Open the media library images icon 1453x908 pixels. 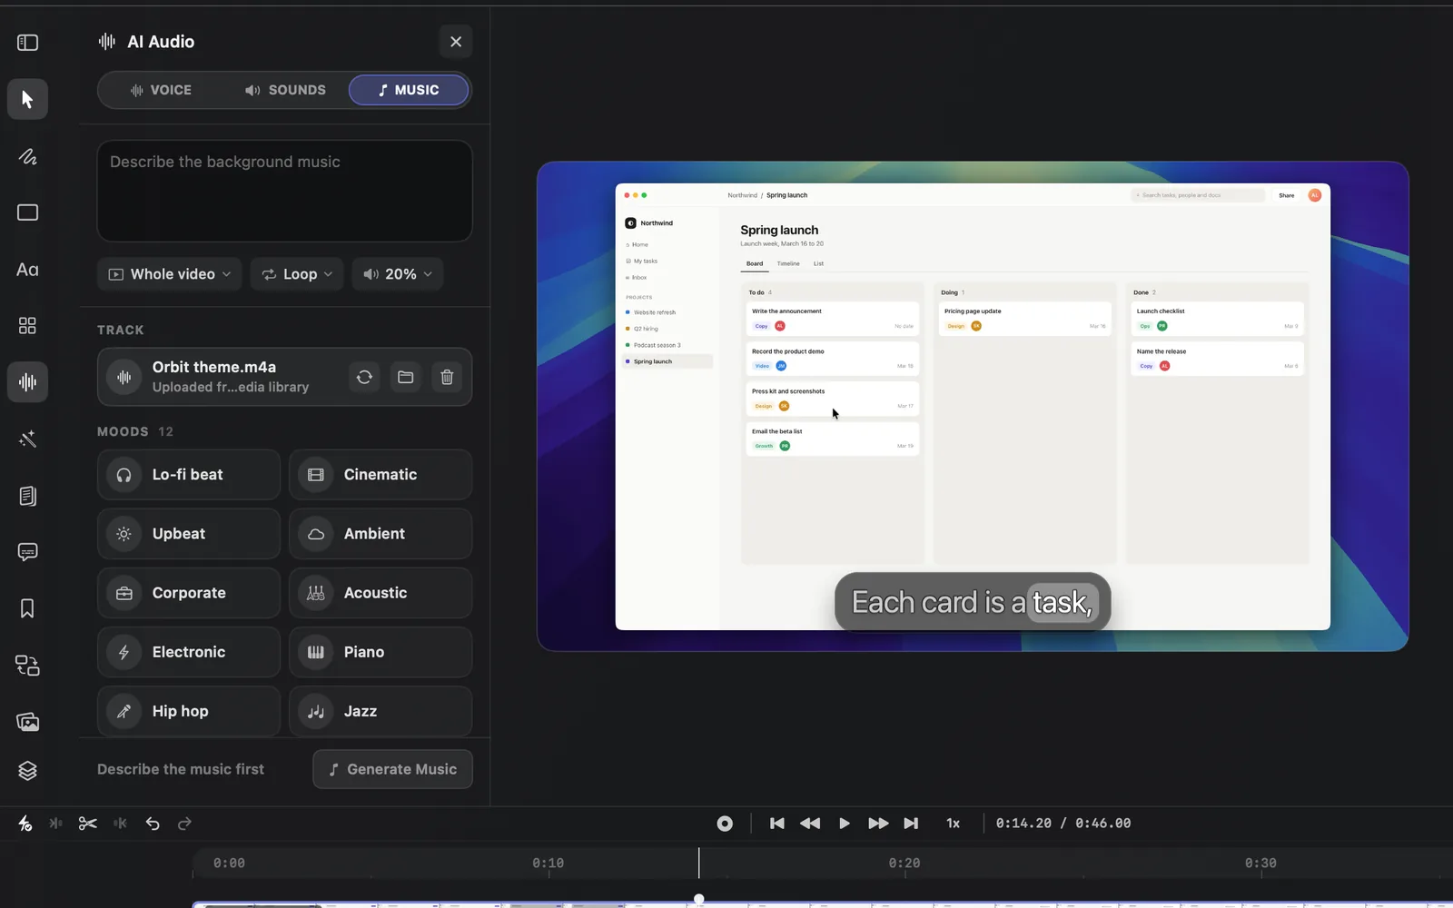click(27, 722)
